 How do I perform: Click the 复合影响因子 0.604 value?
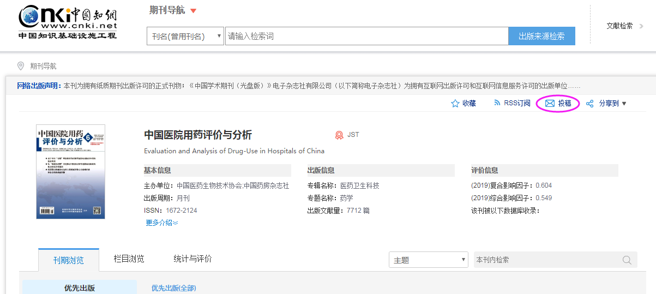[x=544, y=185]
